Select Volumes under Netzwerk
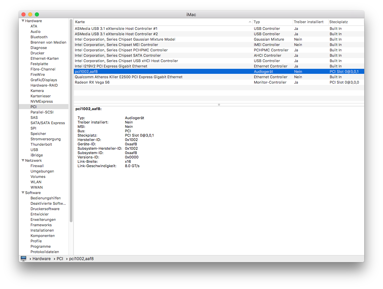 coord(38,177)
